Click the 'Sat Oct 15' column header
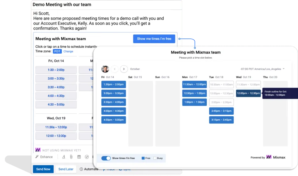298x176 pixels. click(135, 77)
